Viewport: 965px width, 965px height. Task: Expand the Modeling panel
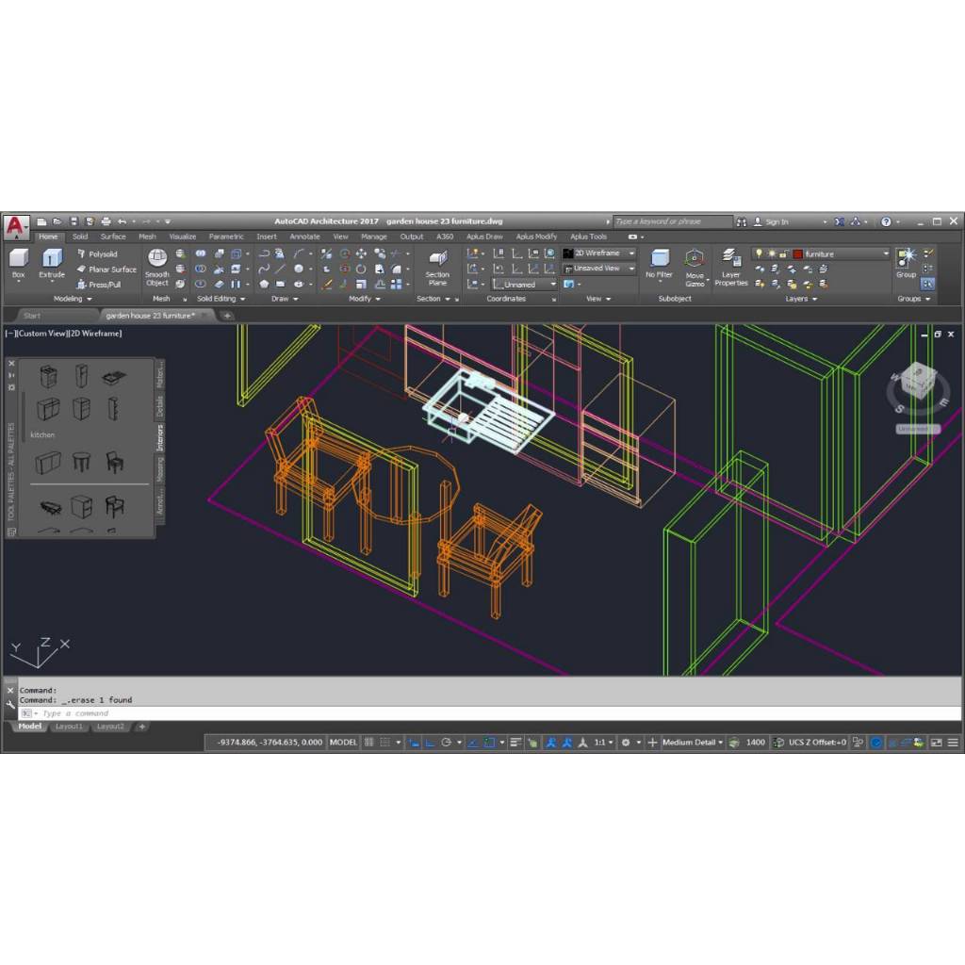(x=73, y=299)
